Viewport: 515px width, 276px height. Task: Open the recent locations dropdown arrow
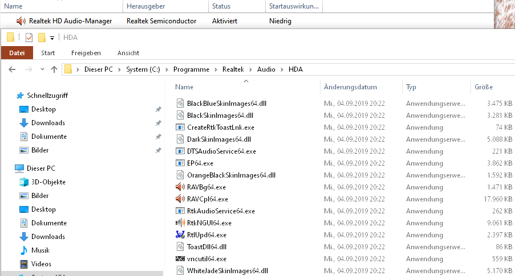tap(42, 69)
